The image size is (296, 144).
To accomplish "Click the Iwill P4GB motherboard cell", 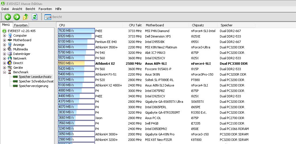I will (x=152, y=123).
